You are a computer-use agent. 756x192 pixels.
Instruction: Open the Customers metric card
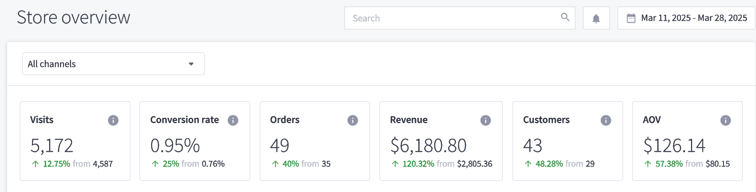pos(568,141)
